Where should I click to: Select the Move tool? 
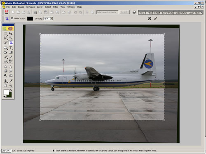(11, 34)
